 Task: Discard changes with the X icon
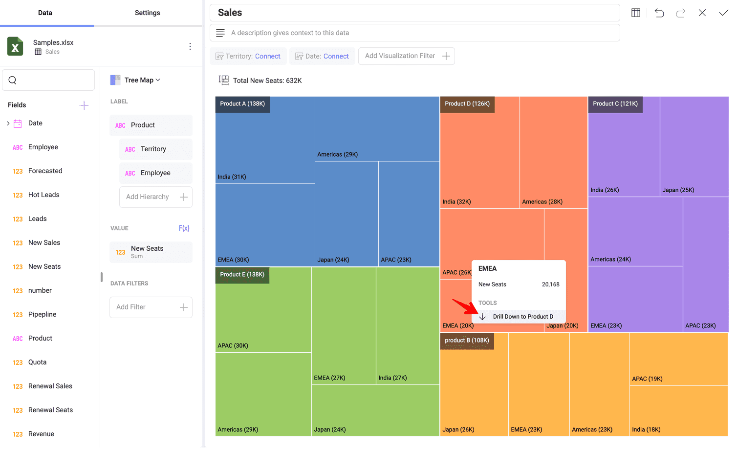pyautogui.click(x=702, y=13)
